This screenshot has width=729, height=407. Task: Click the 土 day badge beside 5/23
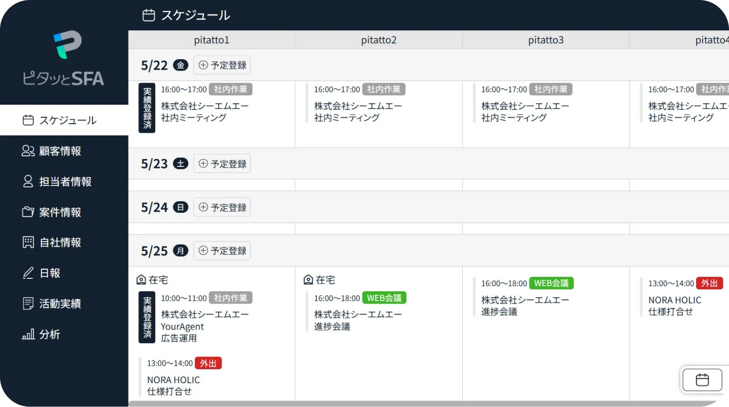click(180, 163)
